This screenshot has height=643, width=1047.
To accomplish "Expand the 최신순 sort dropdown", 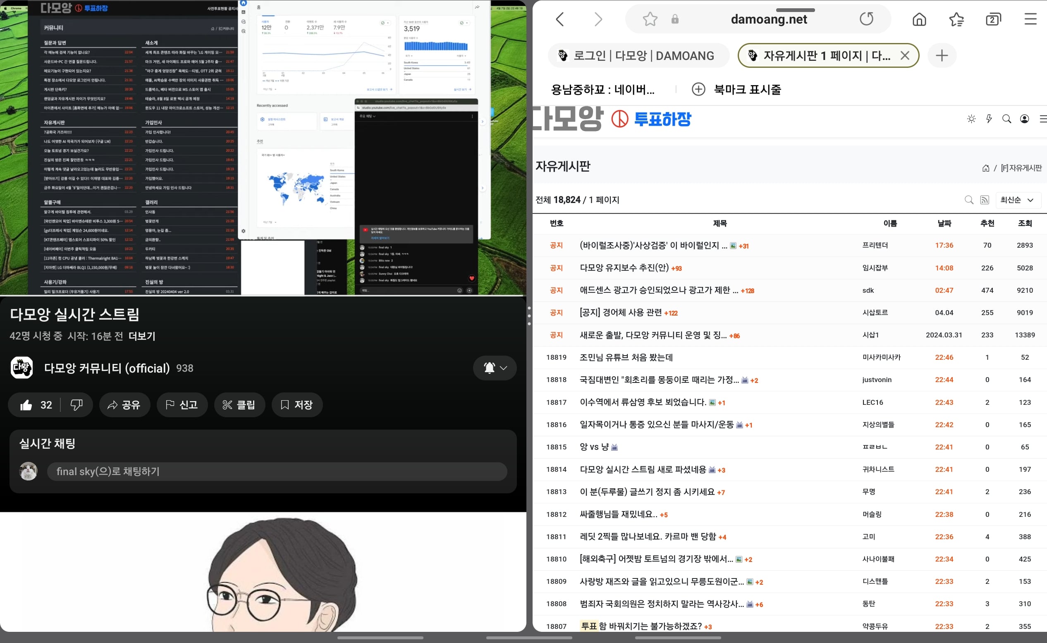I will tap(1018, 200).
